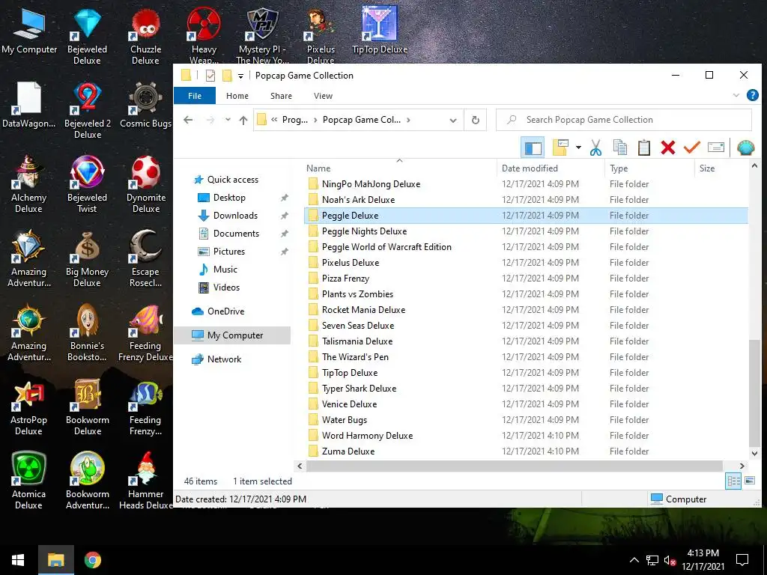Screen dimensions: 767x575
Task: Expand the address bar history dropdown
Action: [x=453, y=121]
